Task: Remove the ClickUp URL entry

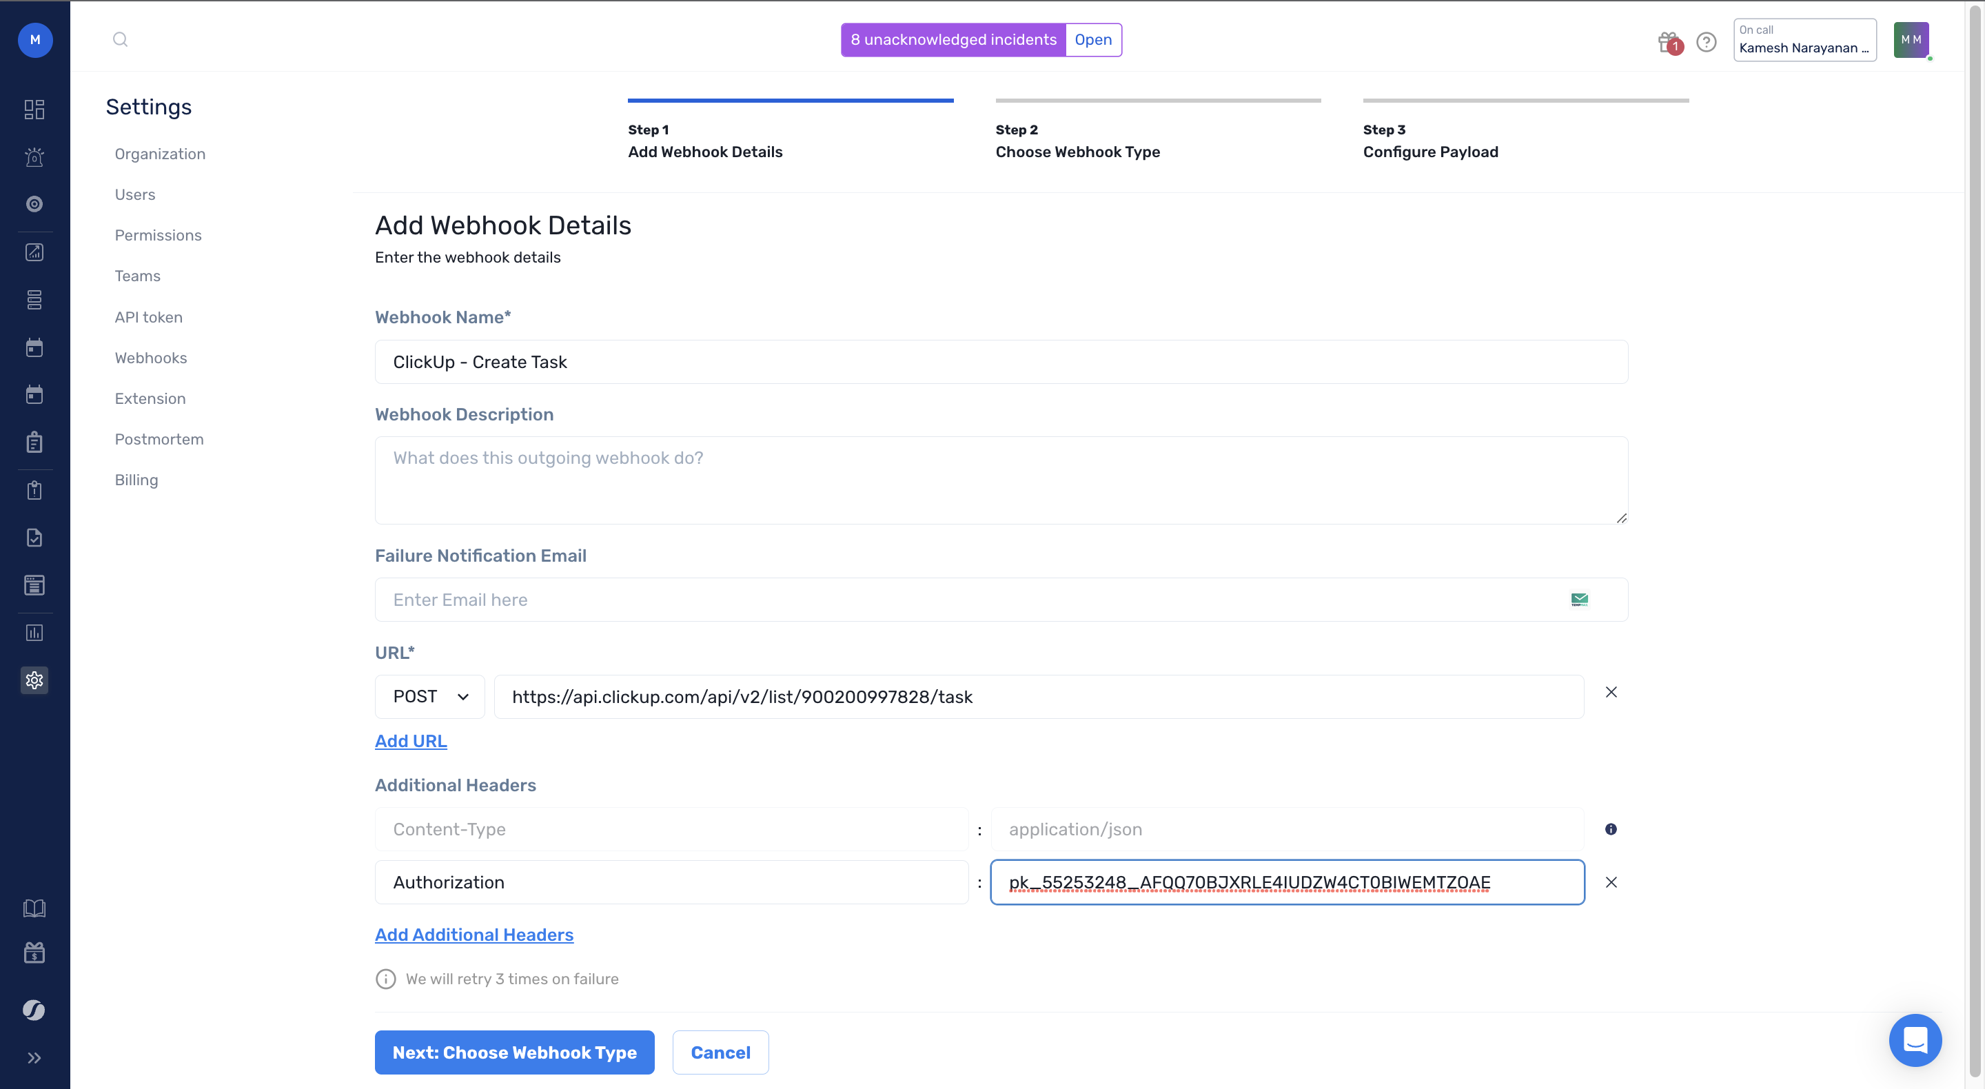Action: [1611, 692]
